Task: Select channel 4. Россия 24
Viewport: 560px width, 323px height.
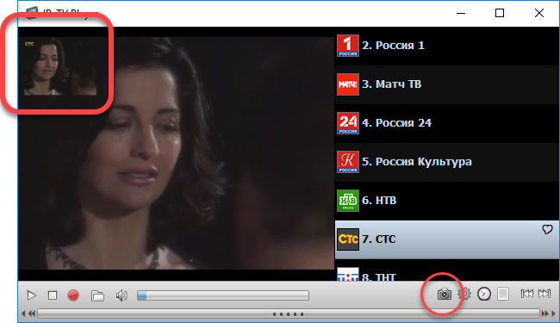Action: click(x=447, y=123)
